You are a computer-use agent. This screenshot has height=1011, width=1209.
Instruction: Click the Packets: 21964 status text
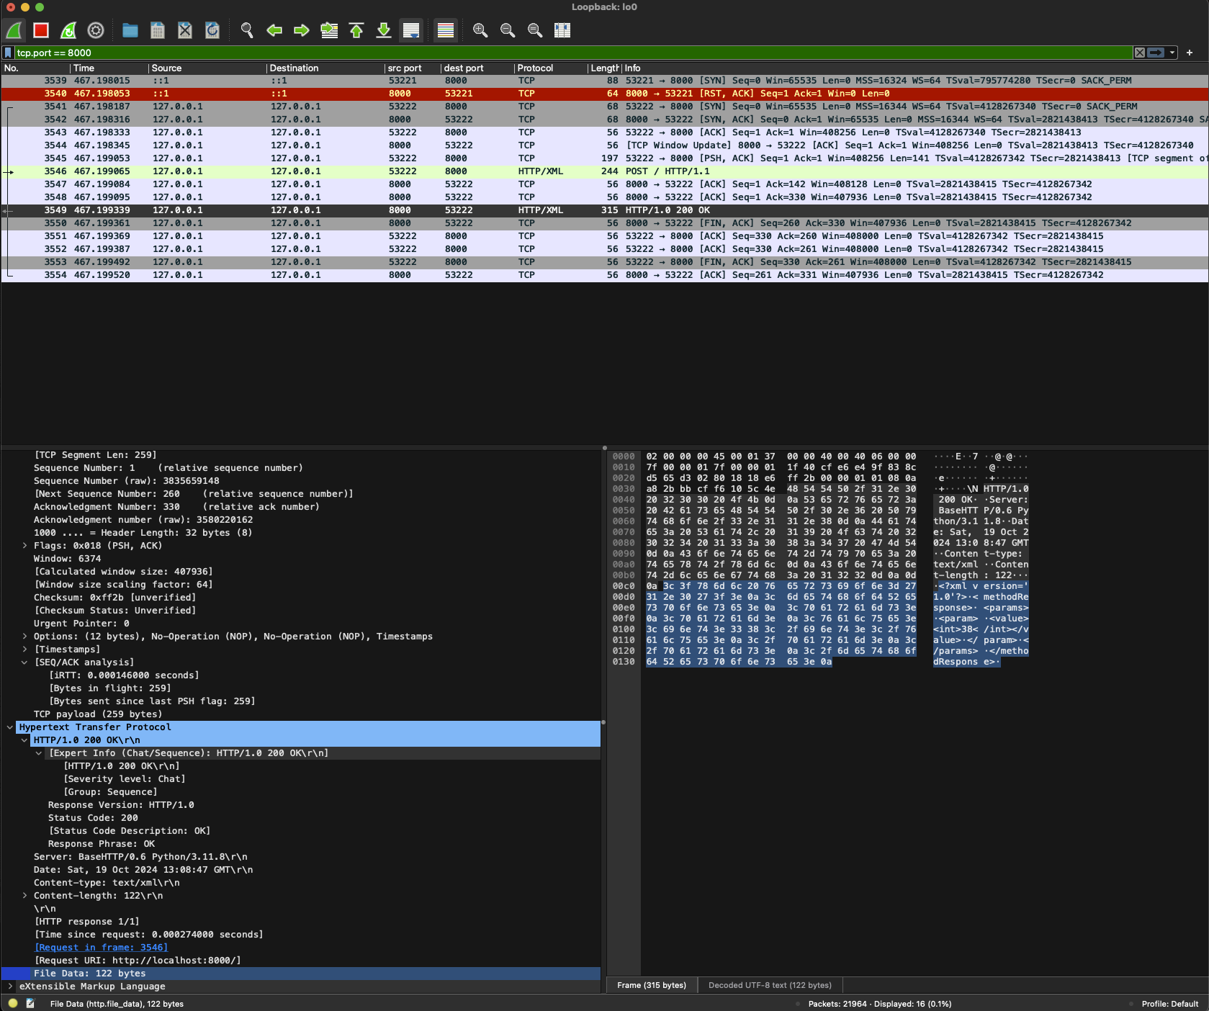[x=880, y=1004]
